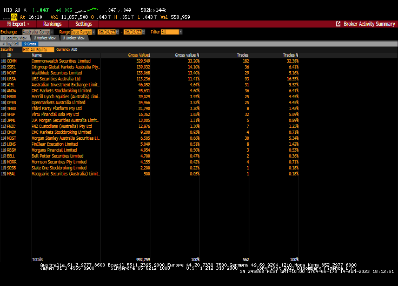The height and width of the screenshot is (286, 398).
Task: Click the bid/ask quote .047 / .049
Action: coord(118,10)
